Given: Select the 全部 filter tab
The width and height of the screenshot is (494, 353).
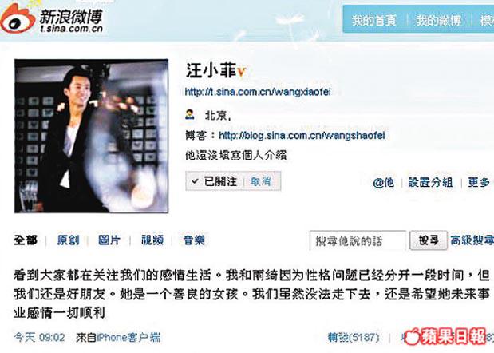Looking at the screenshot, I should point(26,240).
